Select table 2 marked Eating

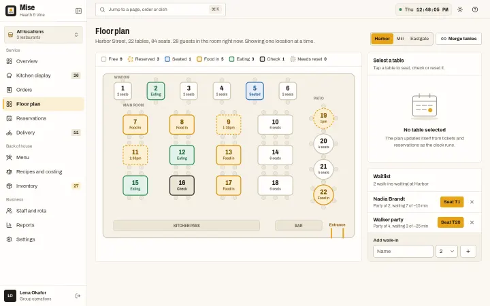tap(156, 91)
